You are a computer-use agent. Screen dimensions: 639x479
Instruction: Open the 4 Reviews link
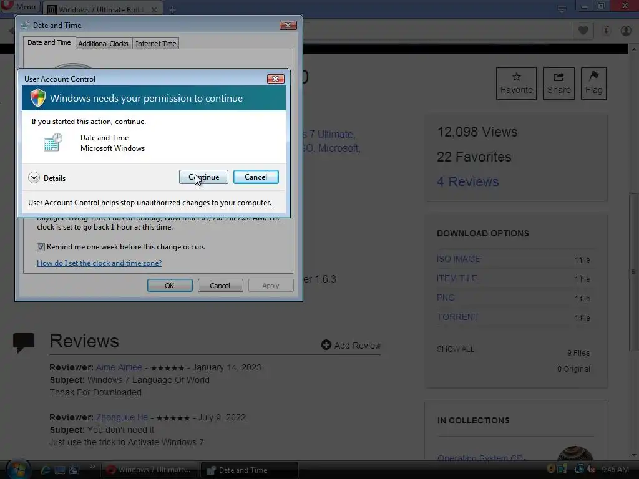(x=468, y=181)
